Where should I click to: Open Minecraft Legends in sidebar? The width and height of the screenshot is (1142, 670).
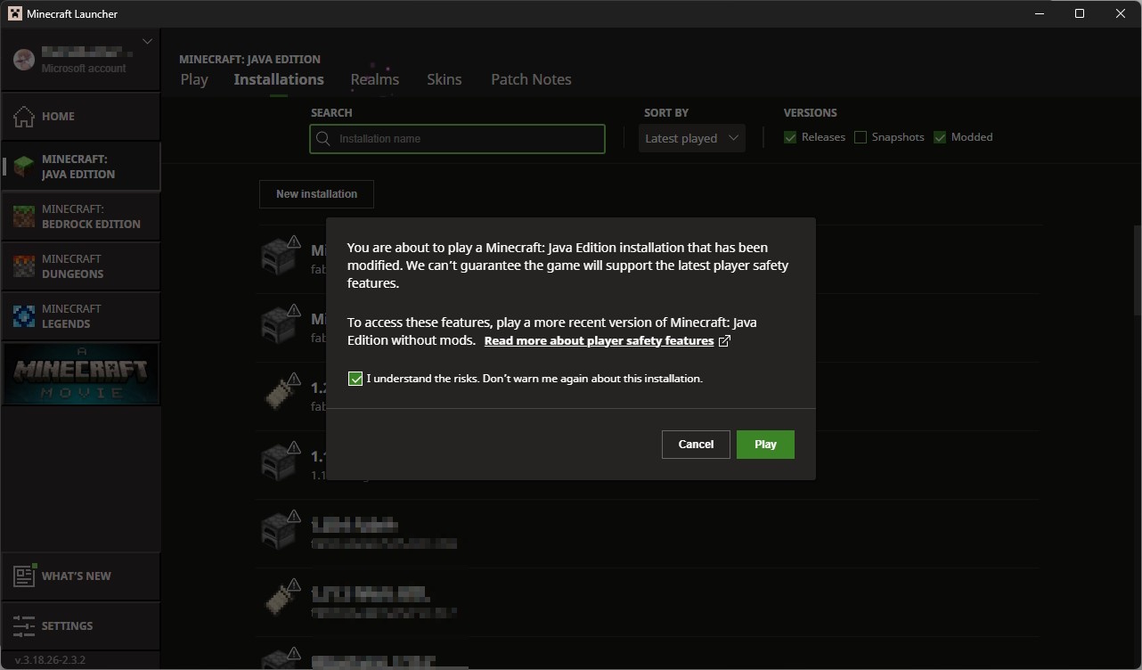81,316
